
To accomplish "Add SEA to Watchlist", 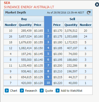I will [71, 91].
